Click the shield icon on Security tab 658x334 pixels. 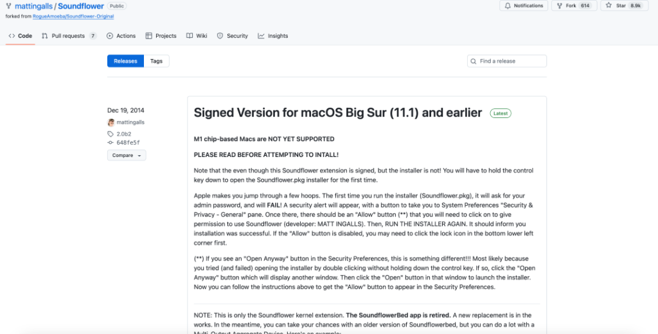220,36
